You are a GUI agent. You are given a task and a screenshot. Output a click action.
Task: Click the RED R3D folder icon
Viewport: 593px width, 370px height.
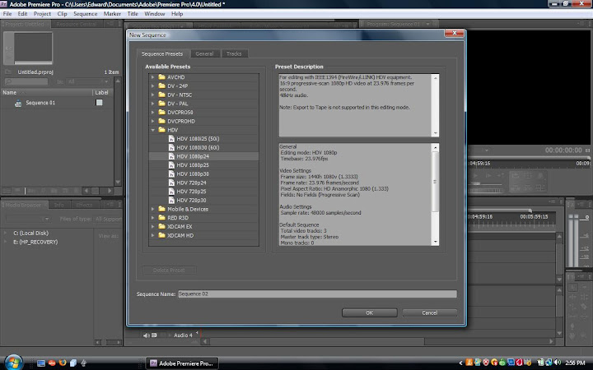coord(162,218)
